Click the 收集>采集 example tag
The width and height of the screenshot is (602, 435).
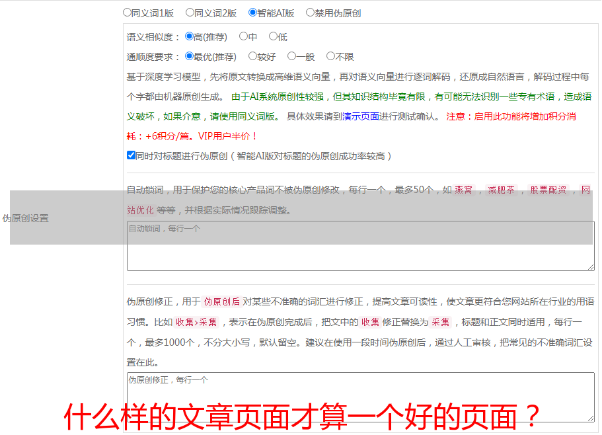(196, 322)
